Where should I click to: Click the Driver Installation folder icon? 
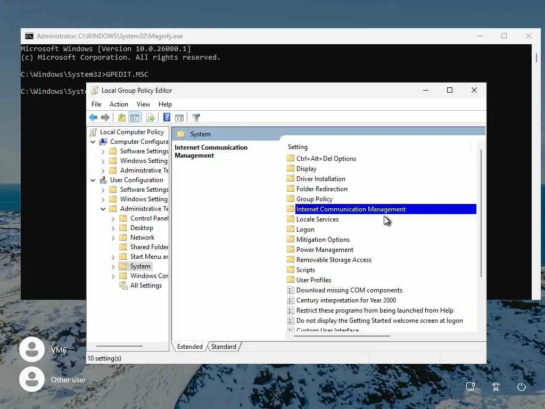(291, 179)
